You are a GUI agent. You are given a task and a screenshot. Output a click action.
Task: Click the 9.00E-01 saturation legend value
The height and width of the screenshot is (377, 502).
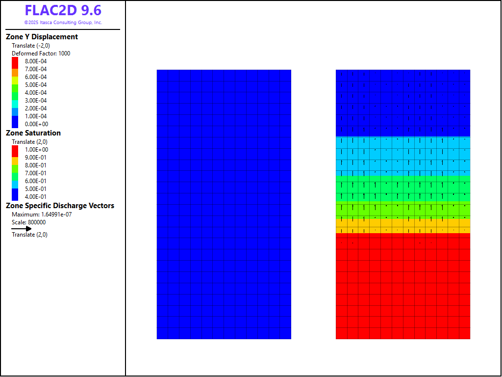35,158
